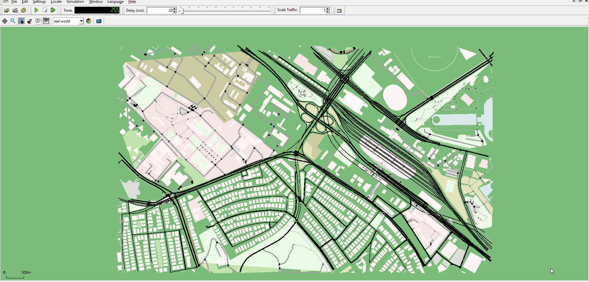
Task: Take a snapshot with the camera icon
Action: (x=99, y=21)
